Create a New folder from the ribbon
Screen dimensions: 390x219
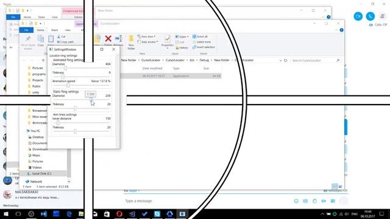pyautogui.click(x=131, y=42)
